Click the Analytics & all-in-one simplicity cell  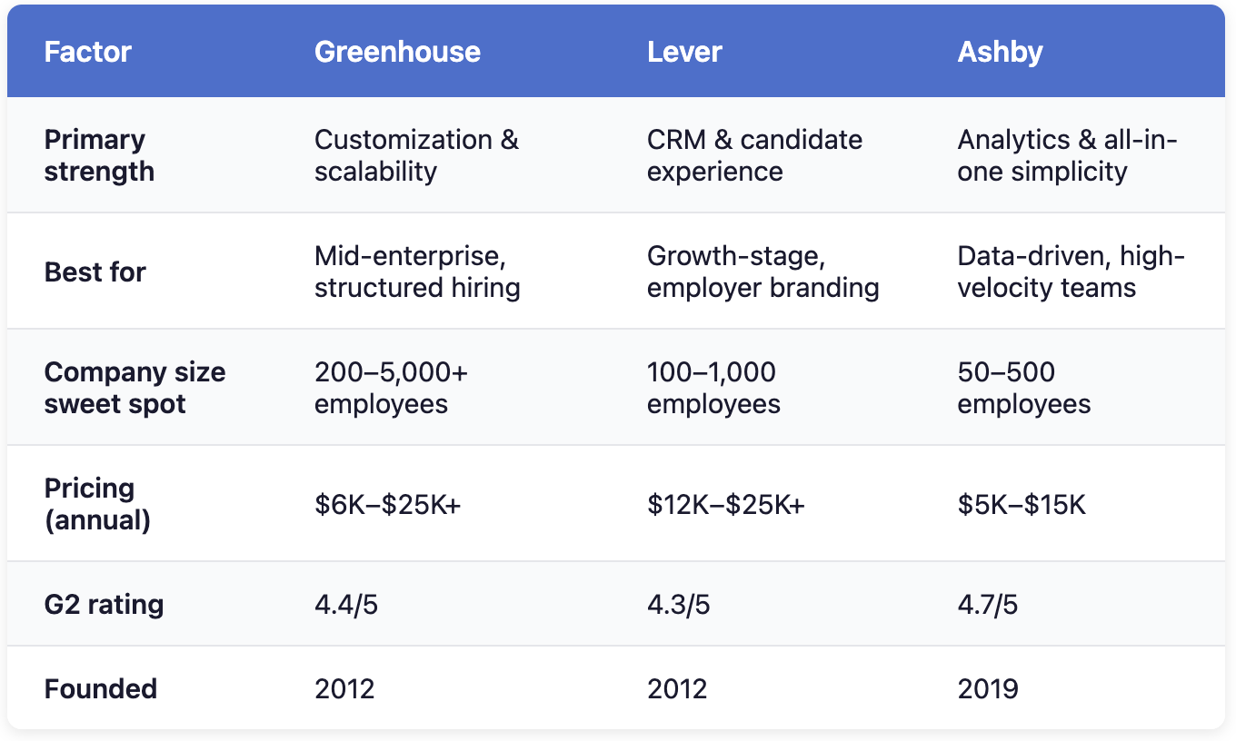click(x=1067, y=155)
